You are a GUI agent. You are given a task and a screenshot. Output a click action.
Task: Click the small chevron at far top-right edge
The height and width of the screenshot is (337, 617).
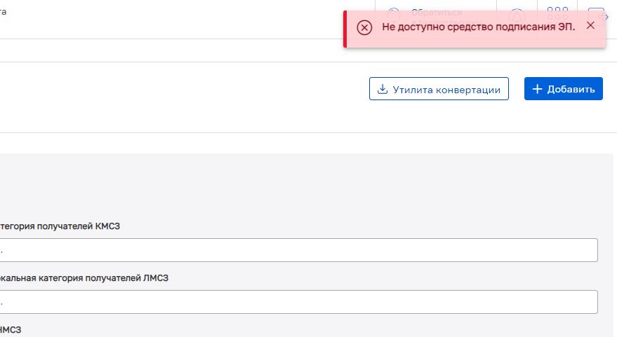click(x=606, y=17)
